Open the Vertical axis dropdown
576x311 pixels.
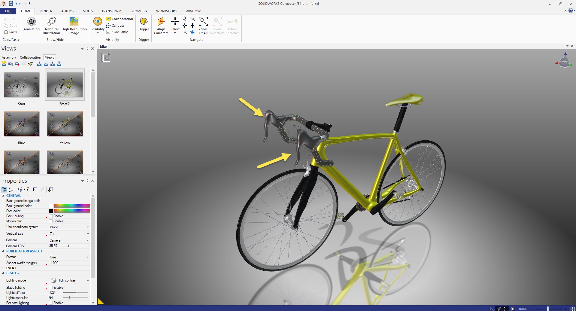88,234
